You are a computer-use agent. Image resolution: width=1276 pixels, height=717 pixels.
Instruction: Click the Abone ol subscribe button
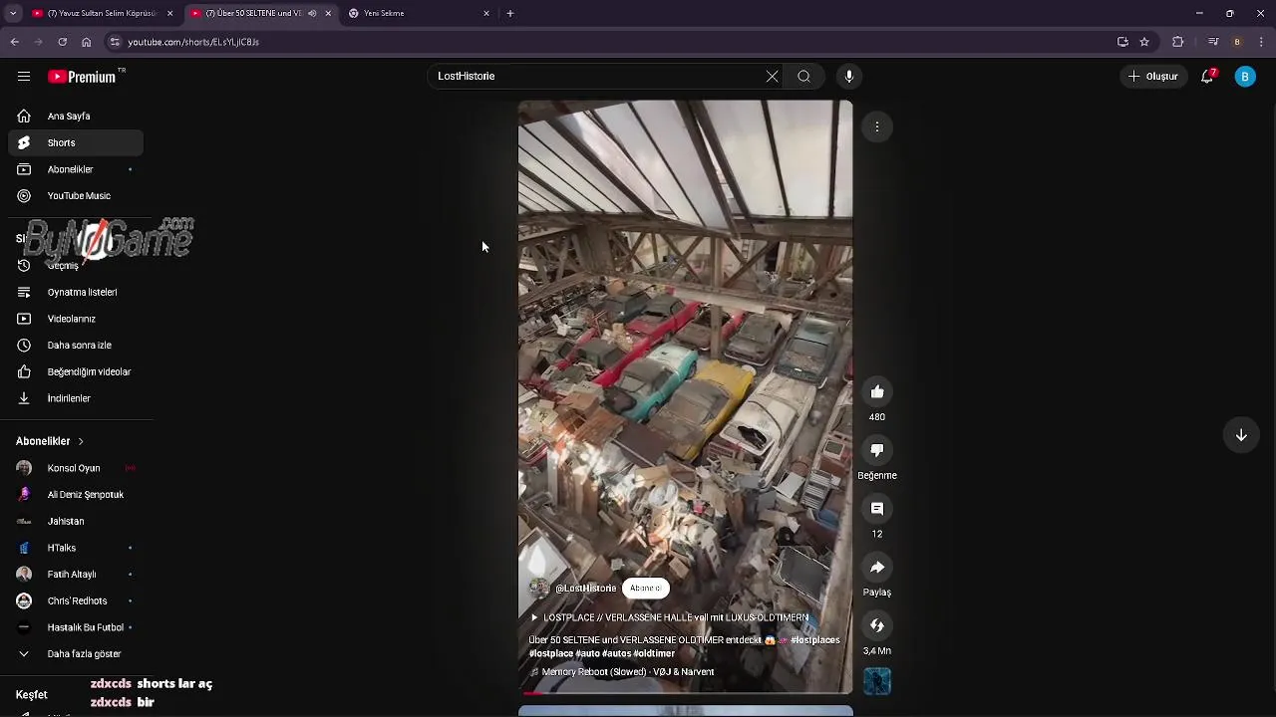click(645, 589)
